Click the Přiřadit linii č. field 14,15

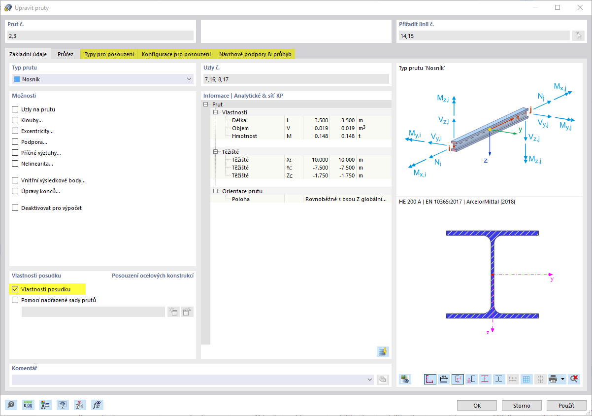484,35
